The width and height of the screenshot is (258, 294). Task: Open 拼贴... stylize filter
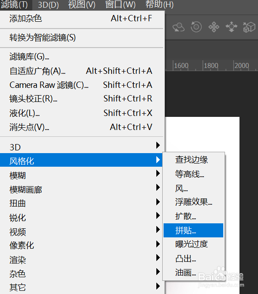click(x=193, y=230)
